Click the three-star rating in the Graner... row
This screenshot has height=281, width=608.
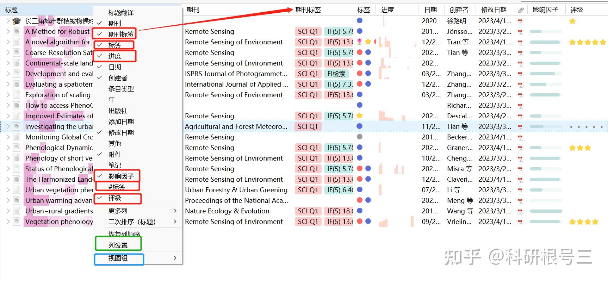click(580, 148)
